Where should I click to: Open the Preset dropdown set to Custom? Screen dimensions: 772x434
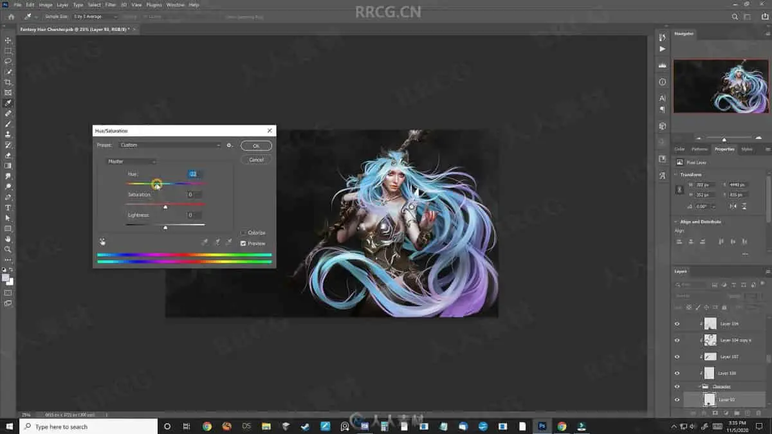[170, 145]
